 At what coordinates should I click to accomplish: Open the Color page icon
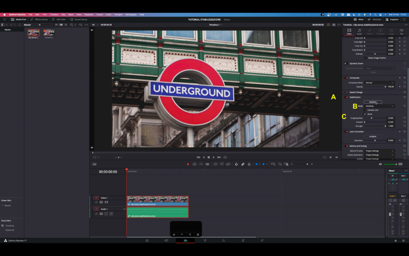pyautogui.click(x=224, y=240)
